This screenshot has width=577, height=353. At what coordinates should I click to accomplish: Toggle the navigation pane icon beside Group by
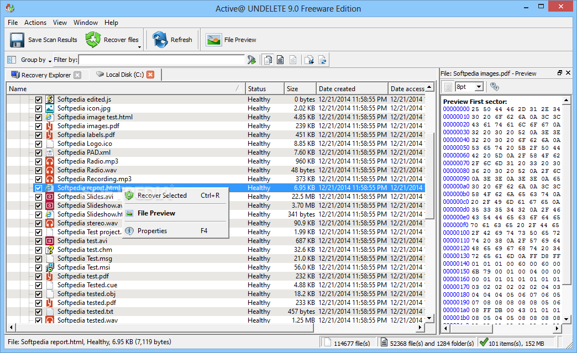pos(12,60)
